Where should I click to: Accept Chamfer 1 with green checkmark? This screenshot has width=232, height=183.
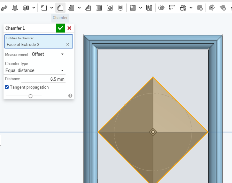(x=60, y=28)
